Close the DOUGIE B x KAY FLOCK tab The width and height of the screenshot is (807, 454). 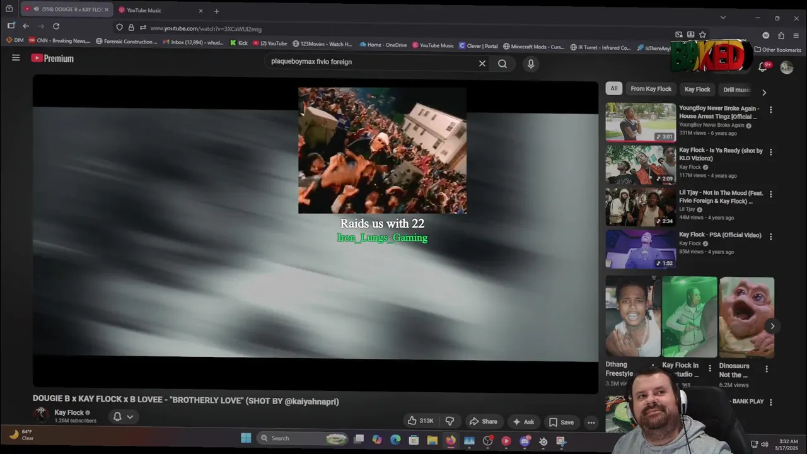pyautogui.click(x=106, y=9)
